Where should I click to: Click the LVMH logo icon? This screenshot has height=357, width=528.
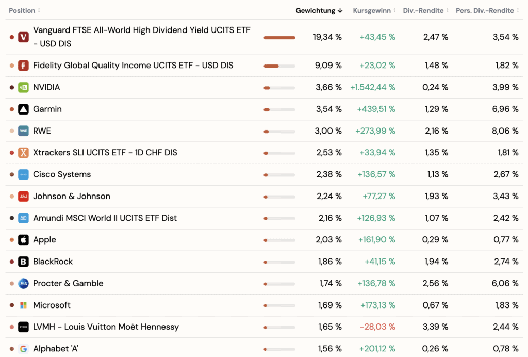pyautogui.click(x=23, y=327)
